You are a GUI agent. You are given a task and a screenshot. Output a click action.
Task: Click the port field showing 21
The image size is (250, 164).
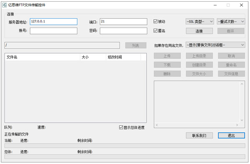click(124, 22)
